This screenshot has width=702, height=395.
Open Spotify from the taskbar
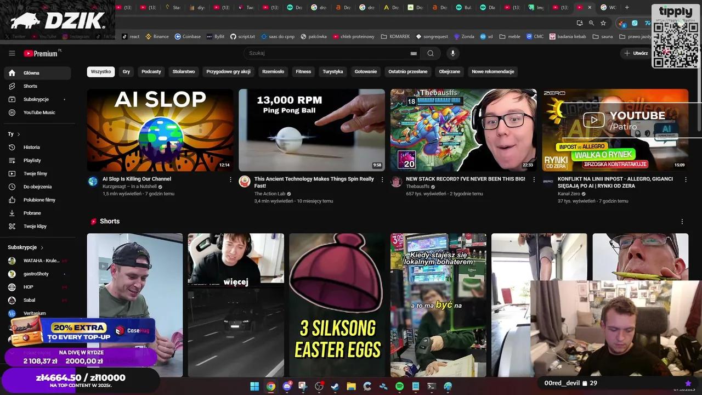click(x=399, y=386)
